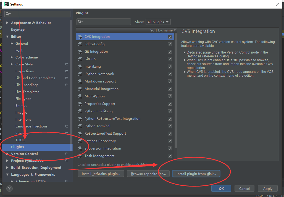Select Live Templates in the settings tree
This screenshot has width=284, height=197.
pos(27,92)
